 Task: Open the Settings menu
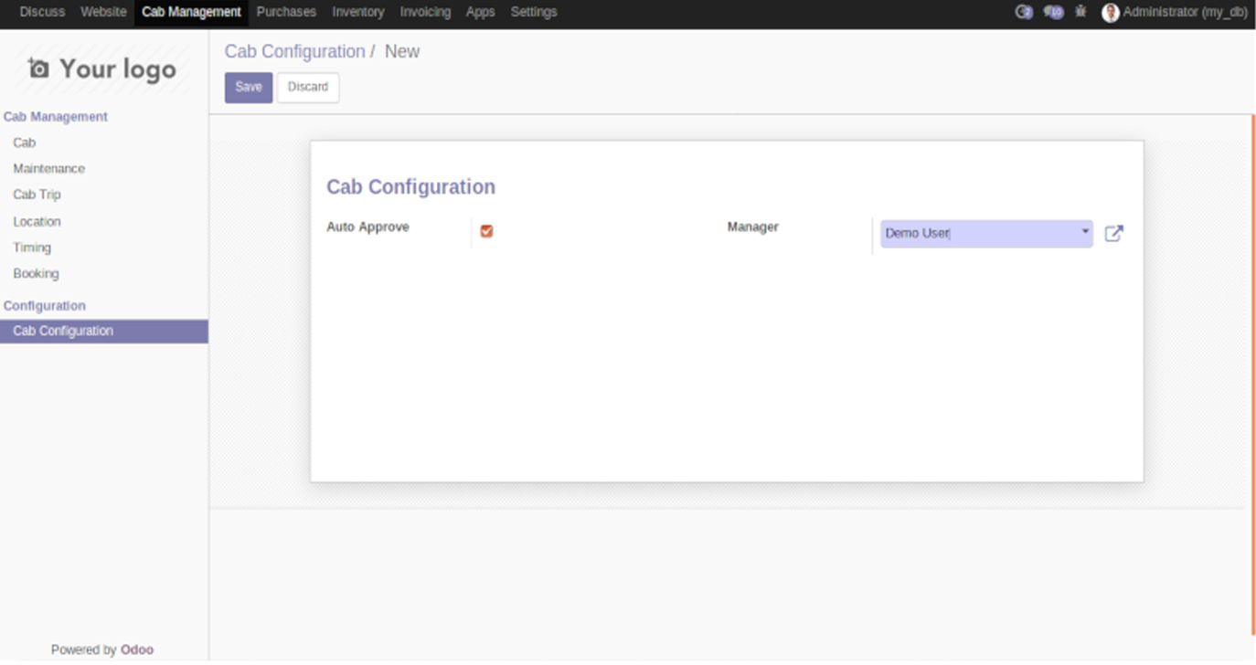coord(534,12)
